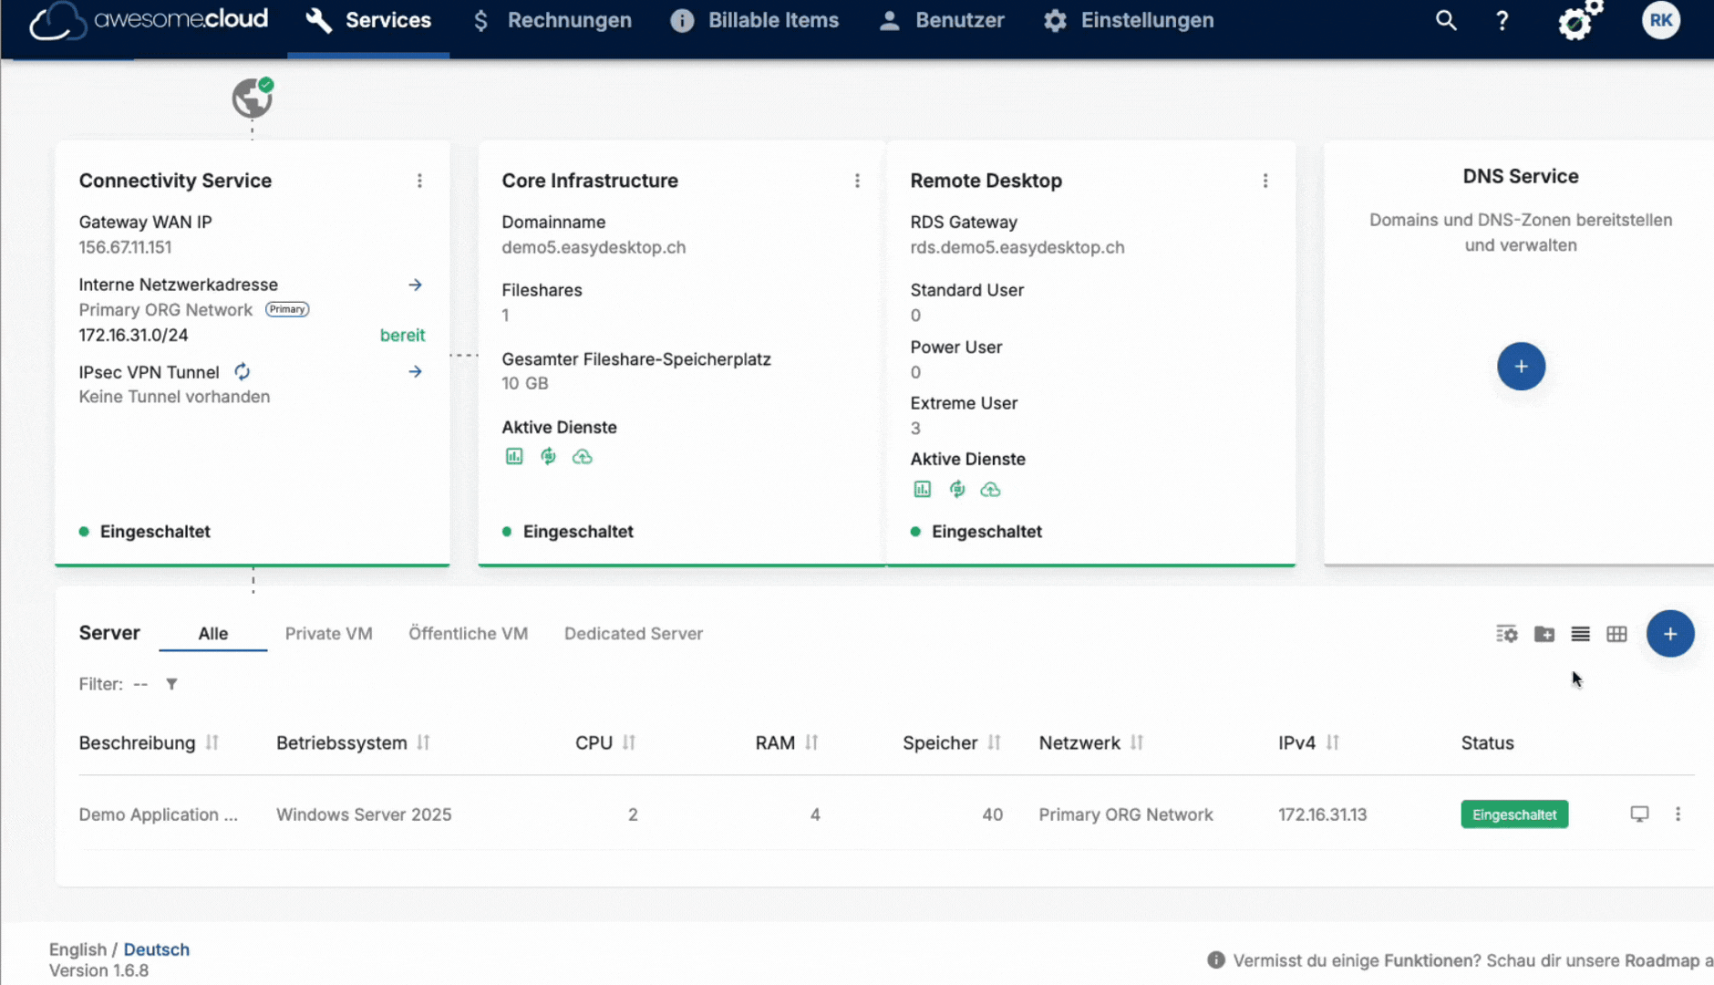Click Primary ORG Network in server row
Screen dimensions: 1714x985
1126,814
